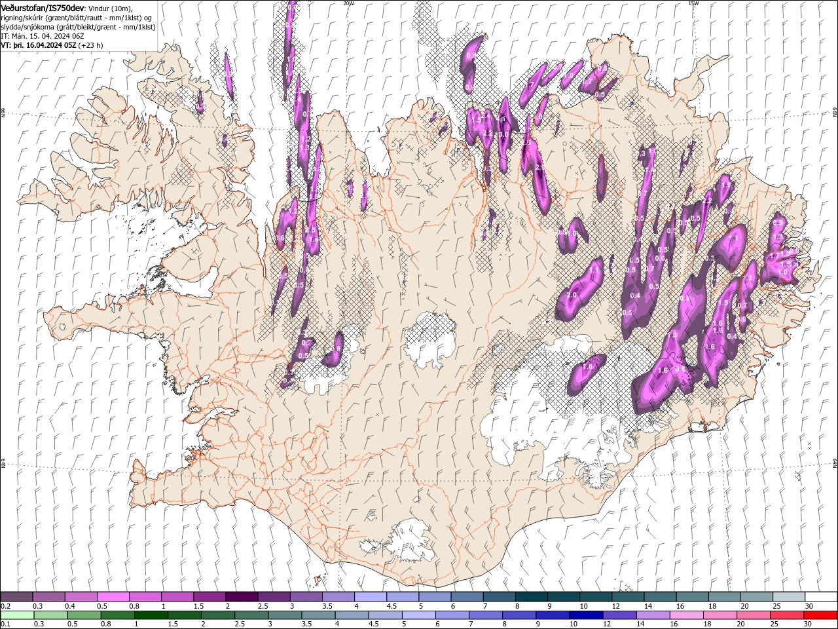Select the 'IT: Mán. 15. 04. 2024 06Z' line
The image size is (838, 629).
pos(43,36)
